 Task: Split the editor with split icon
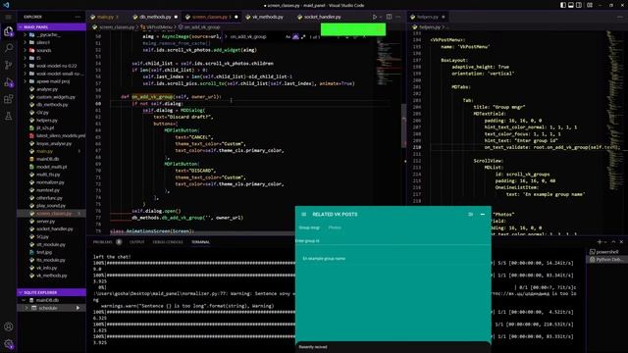[x=389, y=17]
